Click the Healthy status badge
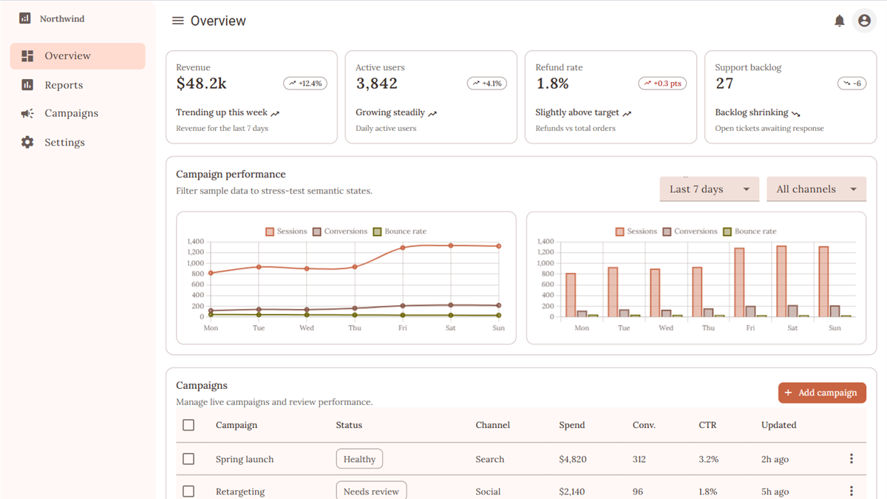The width and height of the screenshot is (887, 499). (x=359, y=459)
